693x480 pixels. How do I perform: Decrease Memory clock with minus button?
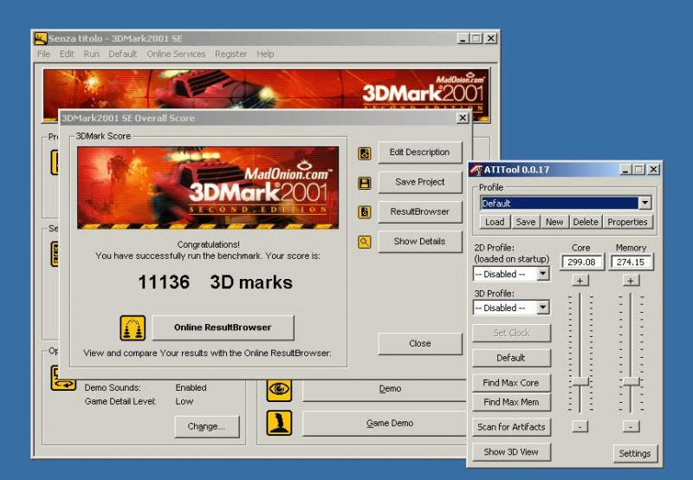pos(631,426)
